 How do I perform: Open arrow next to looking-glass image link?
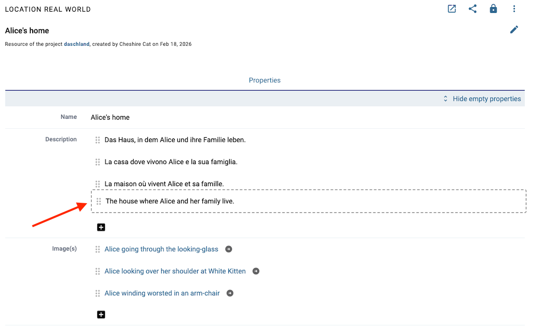click(228, 249)
